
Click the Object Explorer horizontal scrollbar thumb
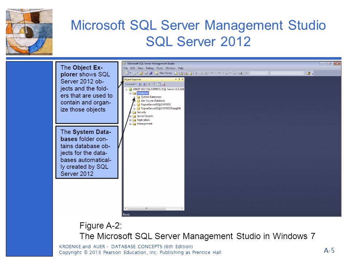click(147, 208)
